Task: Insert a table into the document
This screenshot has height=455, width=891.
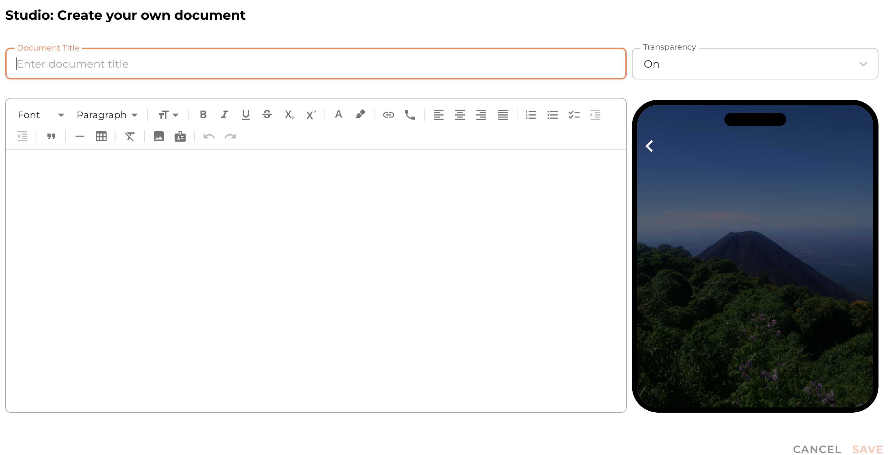Action: coord(101,137)
